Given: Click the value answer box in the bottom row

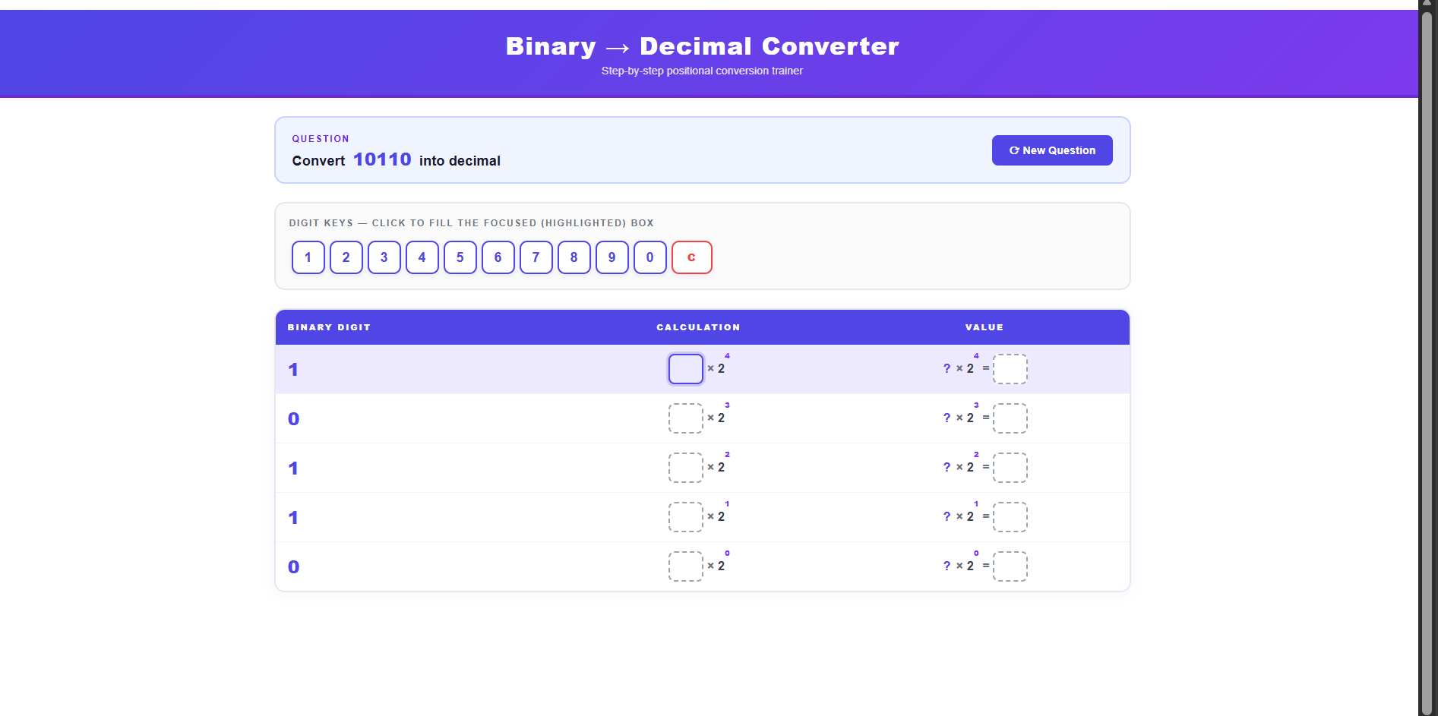Looking at the screenshot, I should tap(1010, 566).
